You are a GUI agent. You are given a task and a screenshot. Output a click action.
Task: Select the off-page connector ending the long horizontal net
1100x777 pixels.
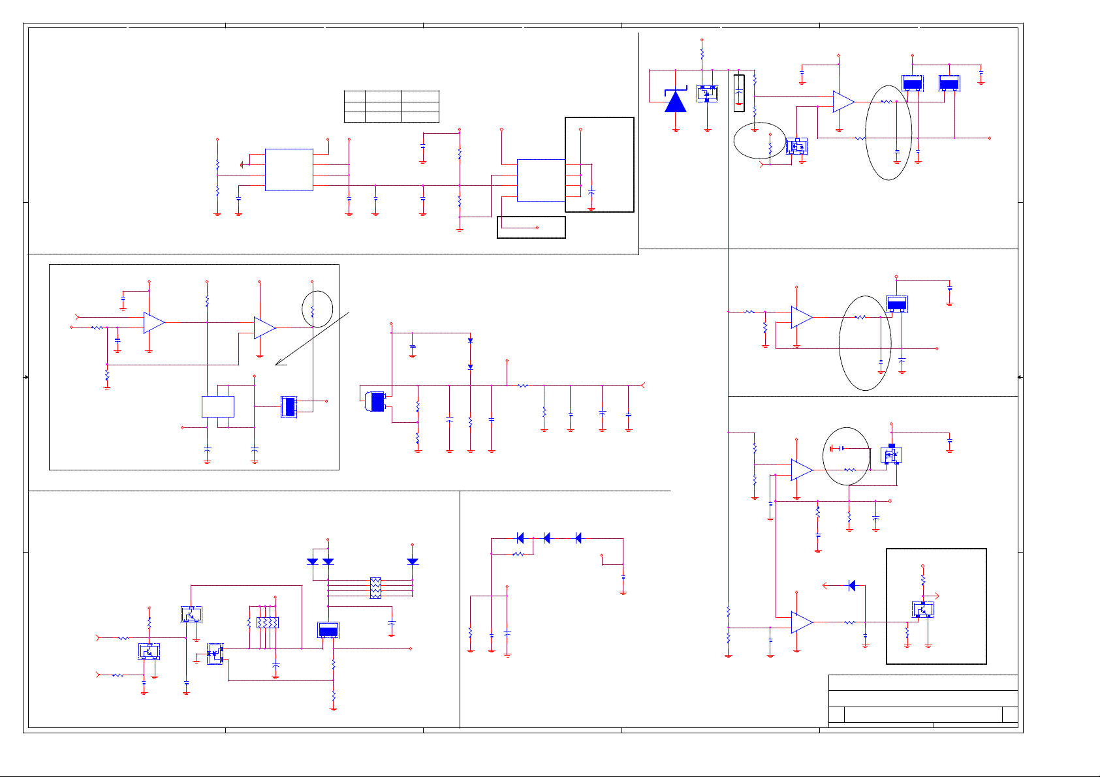[643, 386]
